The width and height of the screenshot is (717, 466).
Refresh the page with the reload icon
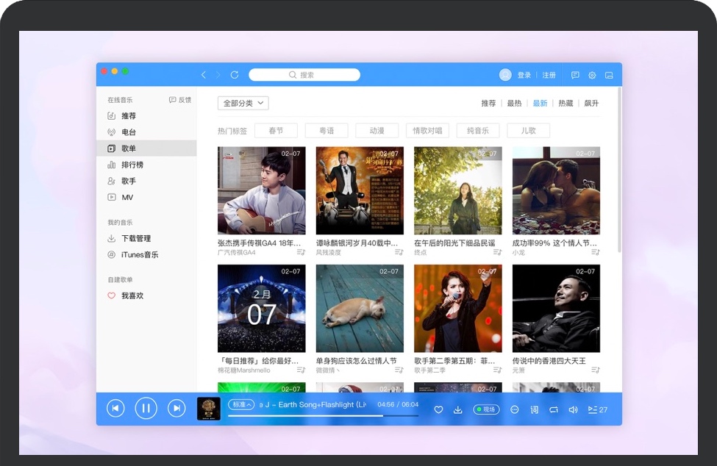tap(235, 75)
